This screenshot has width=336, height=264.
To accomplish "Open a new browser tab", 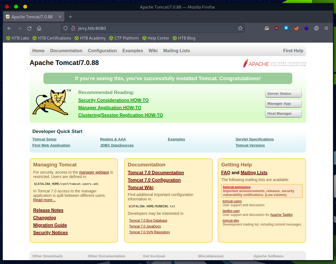I will [70, 17].
